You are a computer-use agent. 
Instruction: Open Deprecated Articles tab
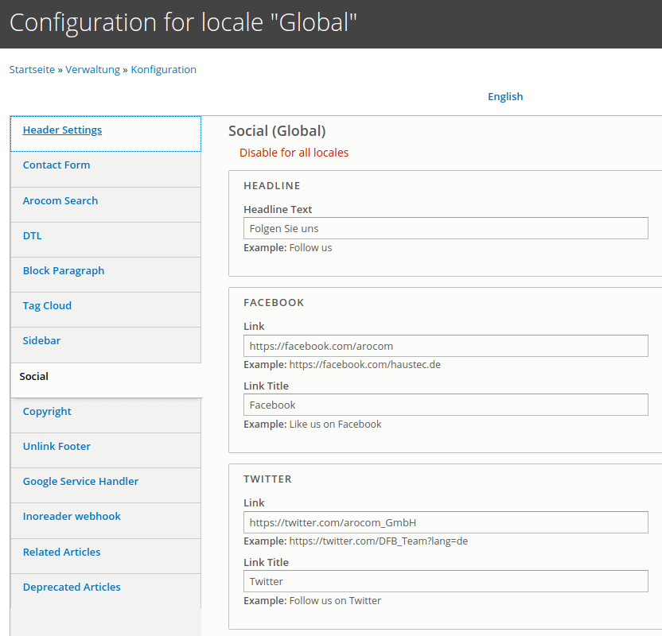click(x=72, y=588)
